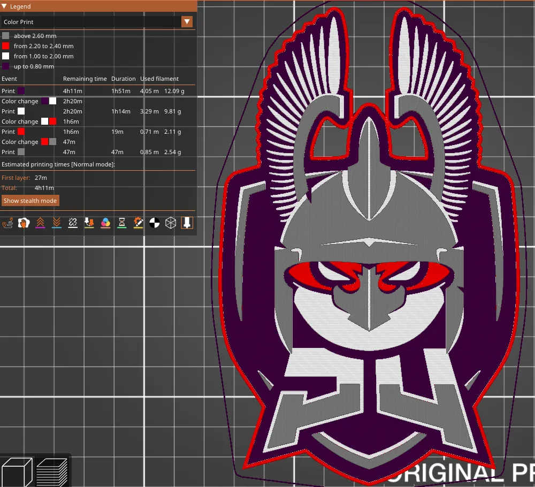Click the 'from 1.00 to 2.00 mm' legend entry
This screenshot has height=487, width=535.
point(43,56)
